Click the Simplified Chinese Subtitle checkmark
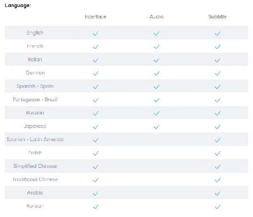253x217 pixels. pos(217,167)
